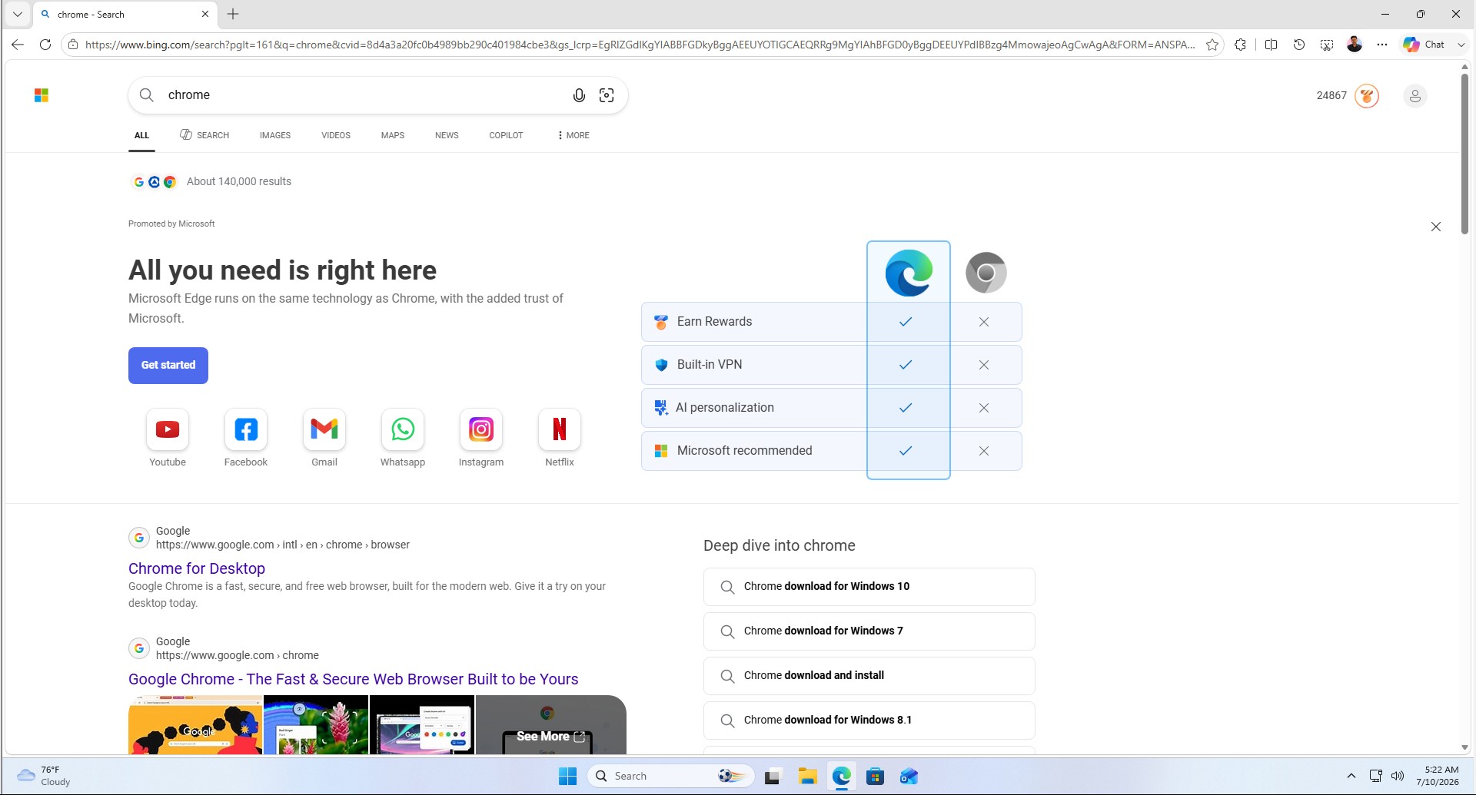Open the screenshot capture icon in toolbar
Viewport: 1476px width, 795px height.
tap(1327, 45)
